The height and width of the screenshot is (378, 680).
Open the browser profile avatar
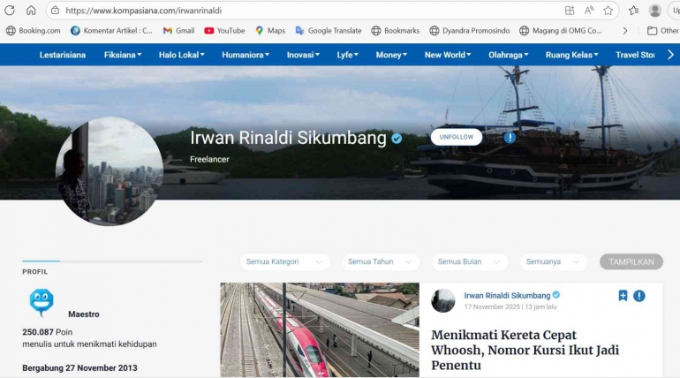point(655,11)
